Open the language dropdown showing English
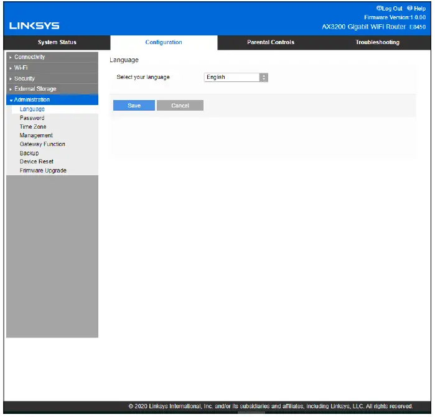 click(236, 77)
